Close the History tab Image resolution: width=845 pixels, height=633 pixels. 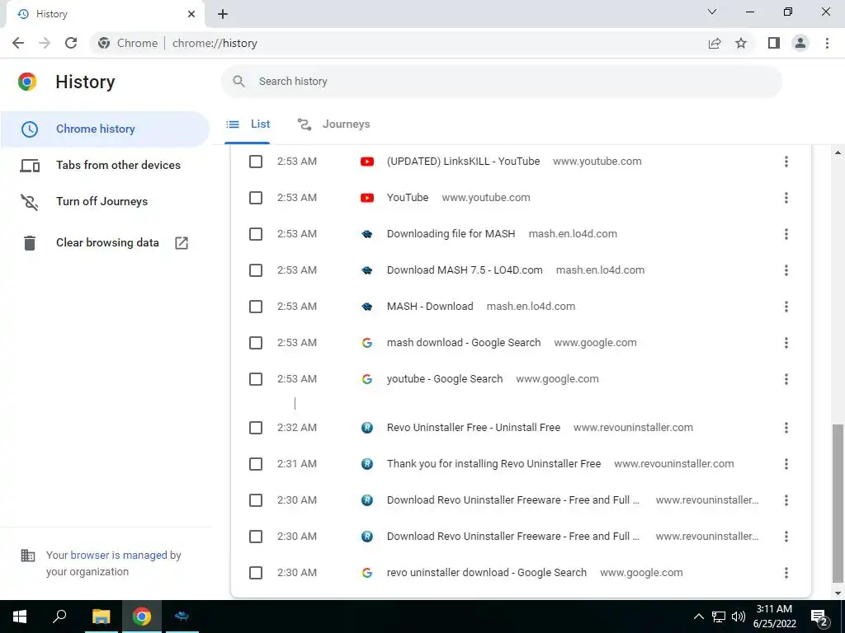tap(191, 14)
